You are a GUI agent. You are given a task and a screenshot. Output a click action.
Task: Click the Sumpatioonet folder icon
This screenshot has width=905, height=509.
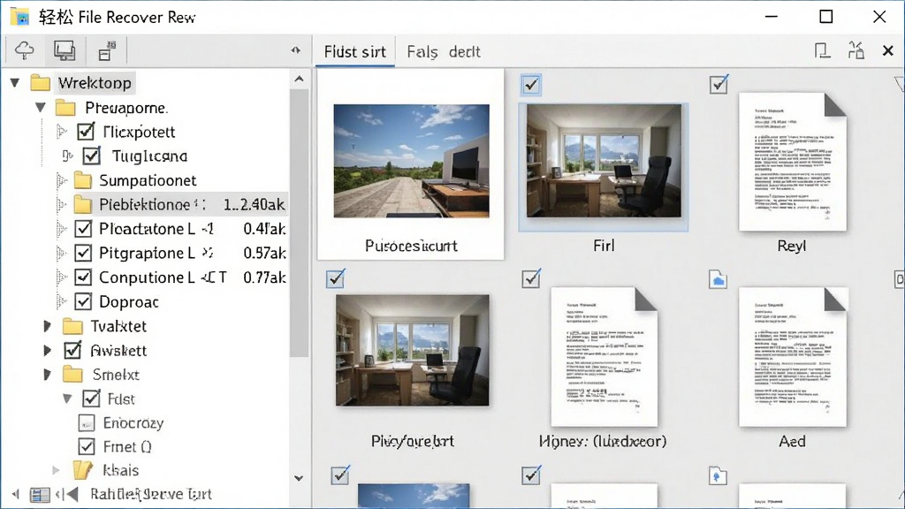(82, 180)
